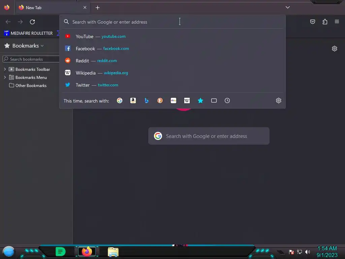The height and width of the screenshot is (259, 345).
Task: Click the Firefox View icon in tab bar
Action: (7, 7)
